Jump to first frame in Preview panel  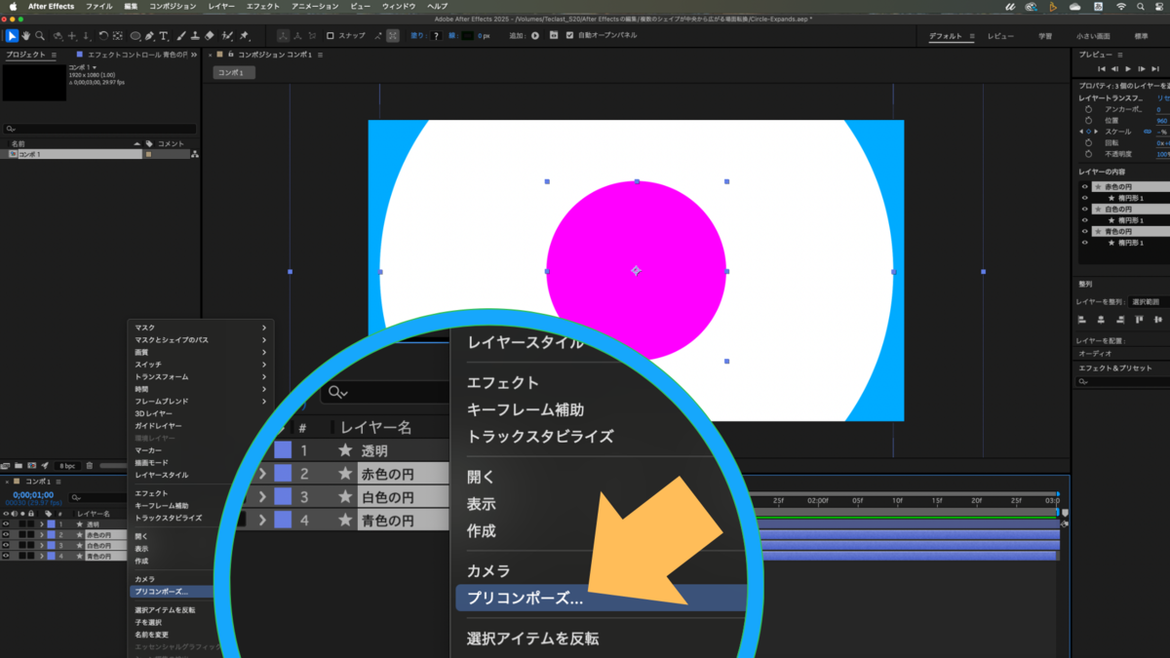point(1102,69)
